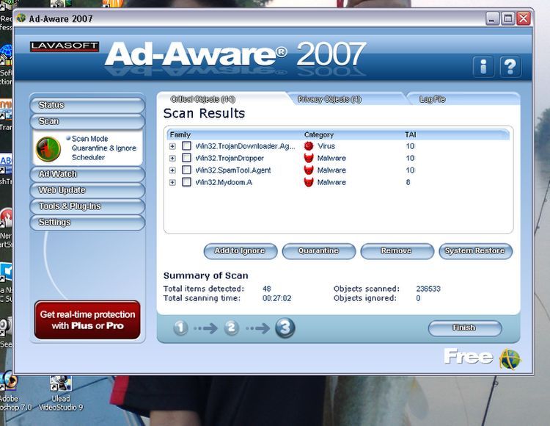Click the Finish button
This screenshot has width=550, height=426.
pyautogui.click(x=464, y=328)
